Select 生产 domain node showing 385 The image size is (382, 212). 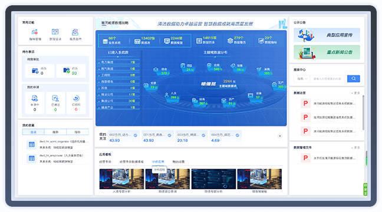tap(278, 85)
